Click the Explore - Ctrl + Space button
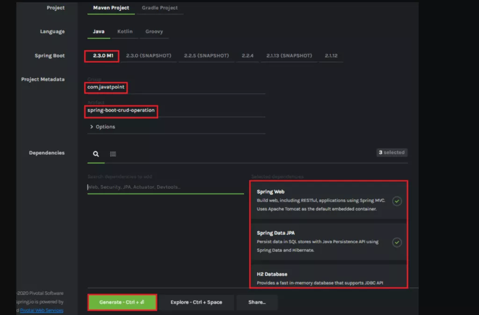 click(196, 302)
